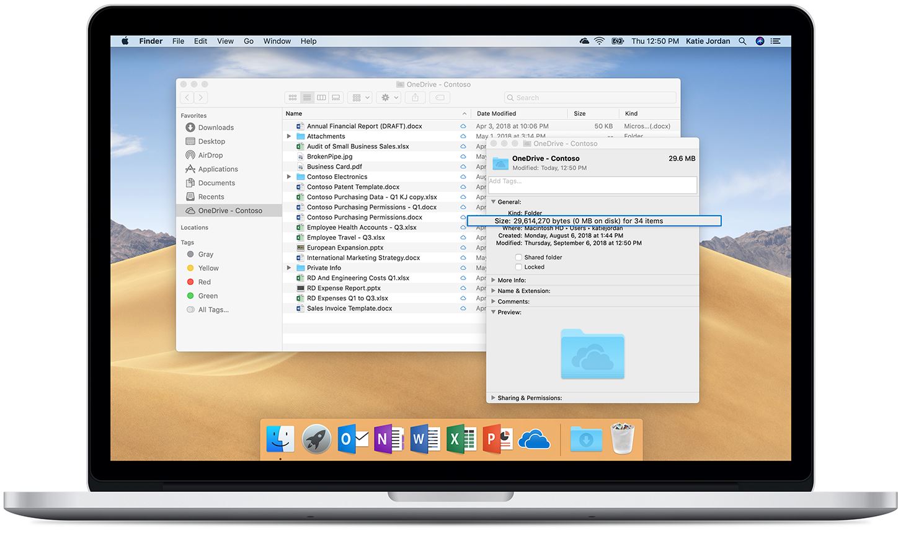Expand Sharing & Permissions section
Viewport: 911px width, 544px height.
[494, 398]
